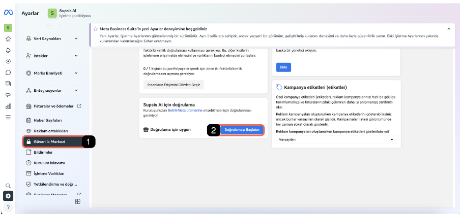Click external link icon beside Faturalar ve ödemeler

point(79,106)
